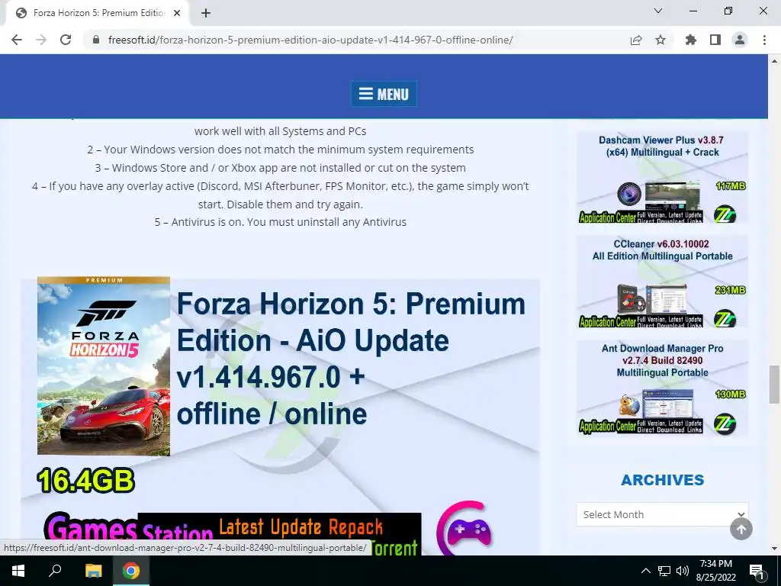Screen dimensions: 781x586
Task: Click the page vertical scrollbar thumb
Action: [x=774, y=384]
